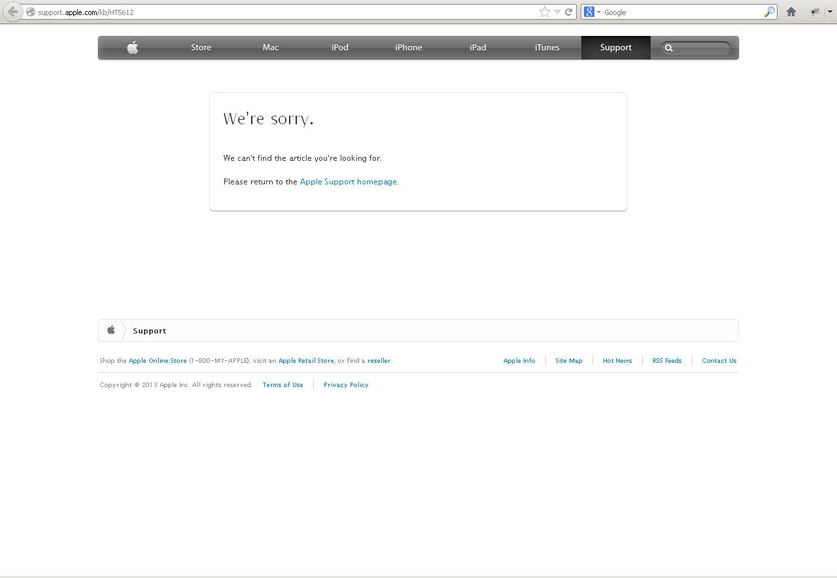The height and width of the screenshot is (578, 837).
Task: Open the Apple Online Store link
Action: (158, 361)
